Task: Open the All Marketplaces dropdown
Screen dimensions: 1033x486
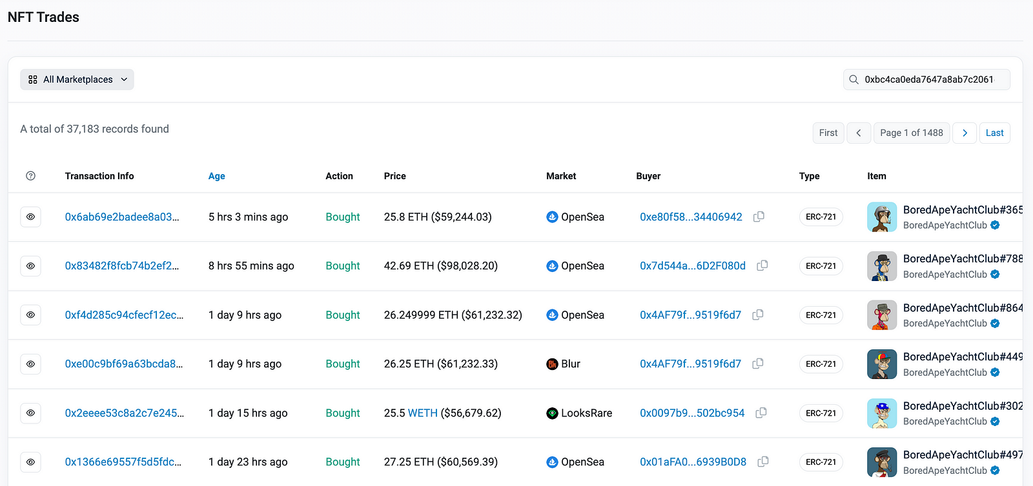Action: click(77, 79)
